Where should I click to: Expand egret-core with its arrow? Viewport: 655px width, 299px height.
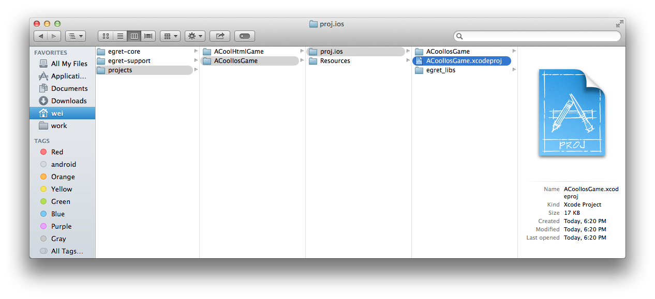tap(196, 51)
